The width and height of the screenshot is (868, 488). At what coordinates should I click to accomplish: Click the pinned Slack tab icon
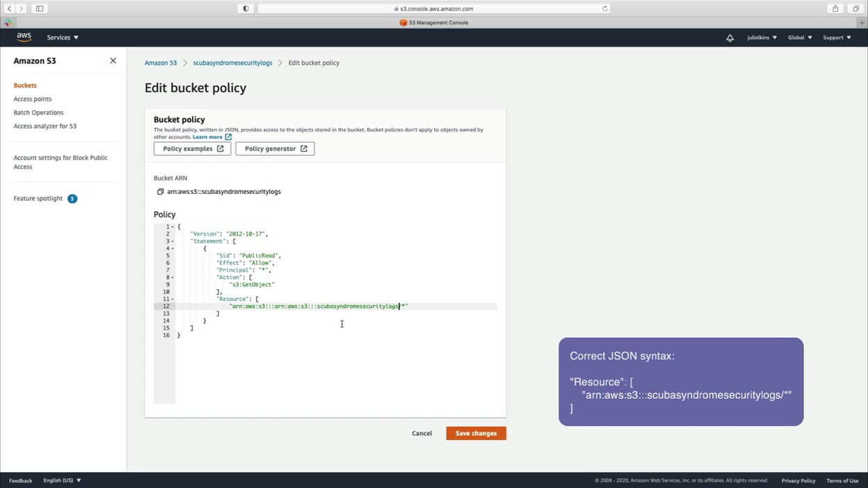coord(8,23)
